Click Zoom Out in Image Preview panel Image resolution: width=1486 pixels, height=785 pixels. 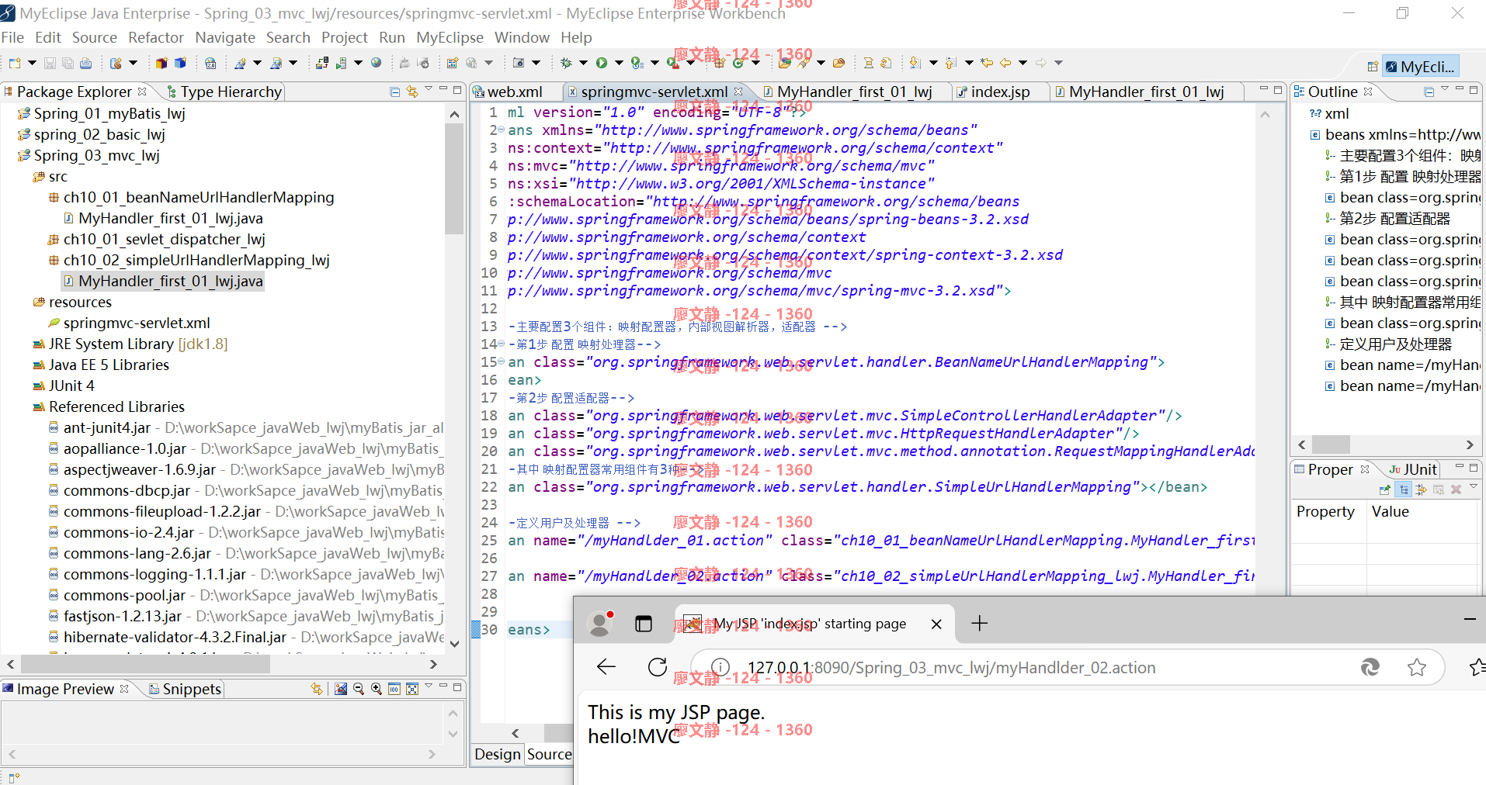(x=359, y=689)
